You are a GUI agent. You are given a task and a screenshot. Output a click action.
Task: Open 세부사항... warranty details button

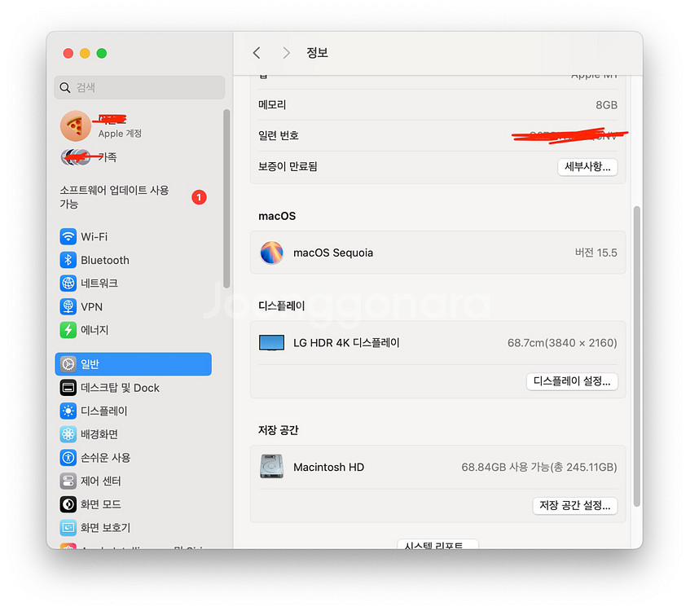point(587,167)
